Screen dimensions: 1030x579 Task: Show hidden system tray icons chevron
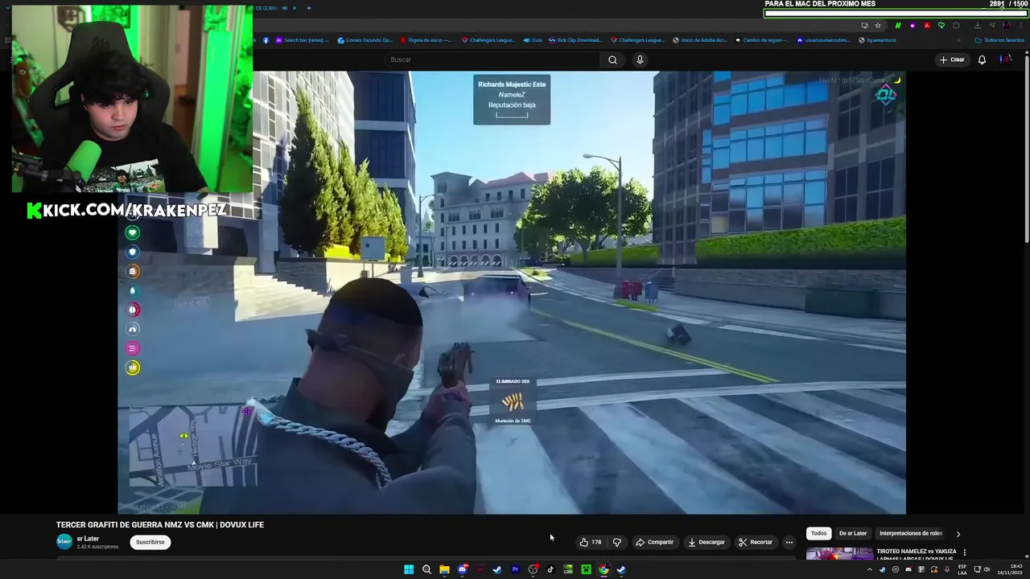(x=869, y=569)
